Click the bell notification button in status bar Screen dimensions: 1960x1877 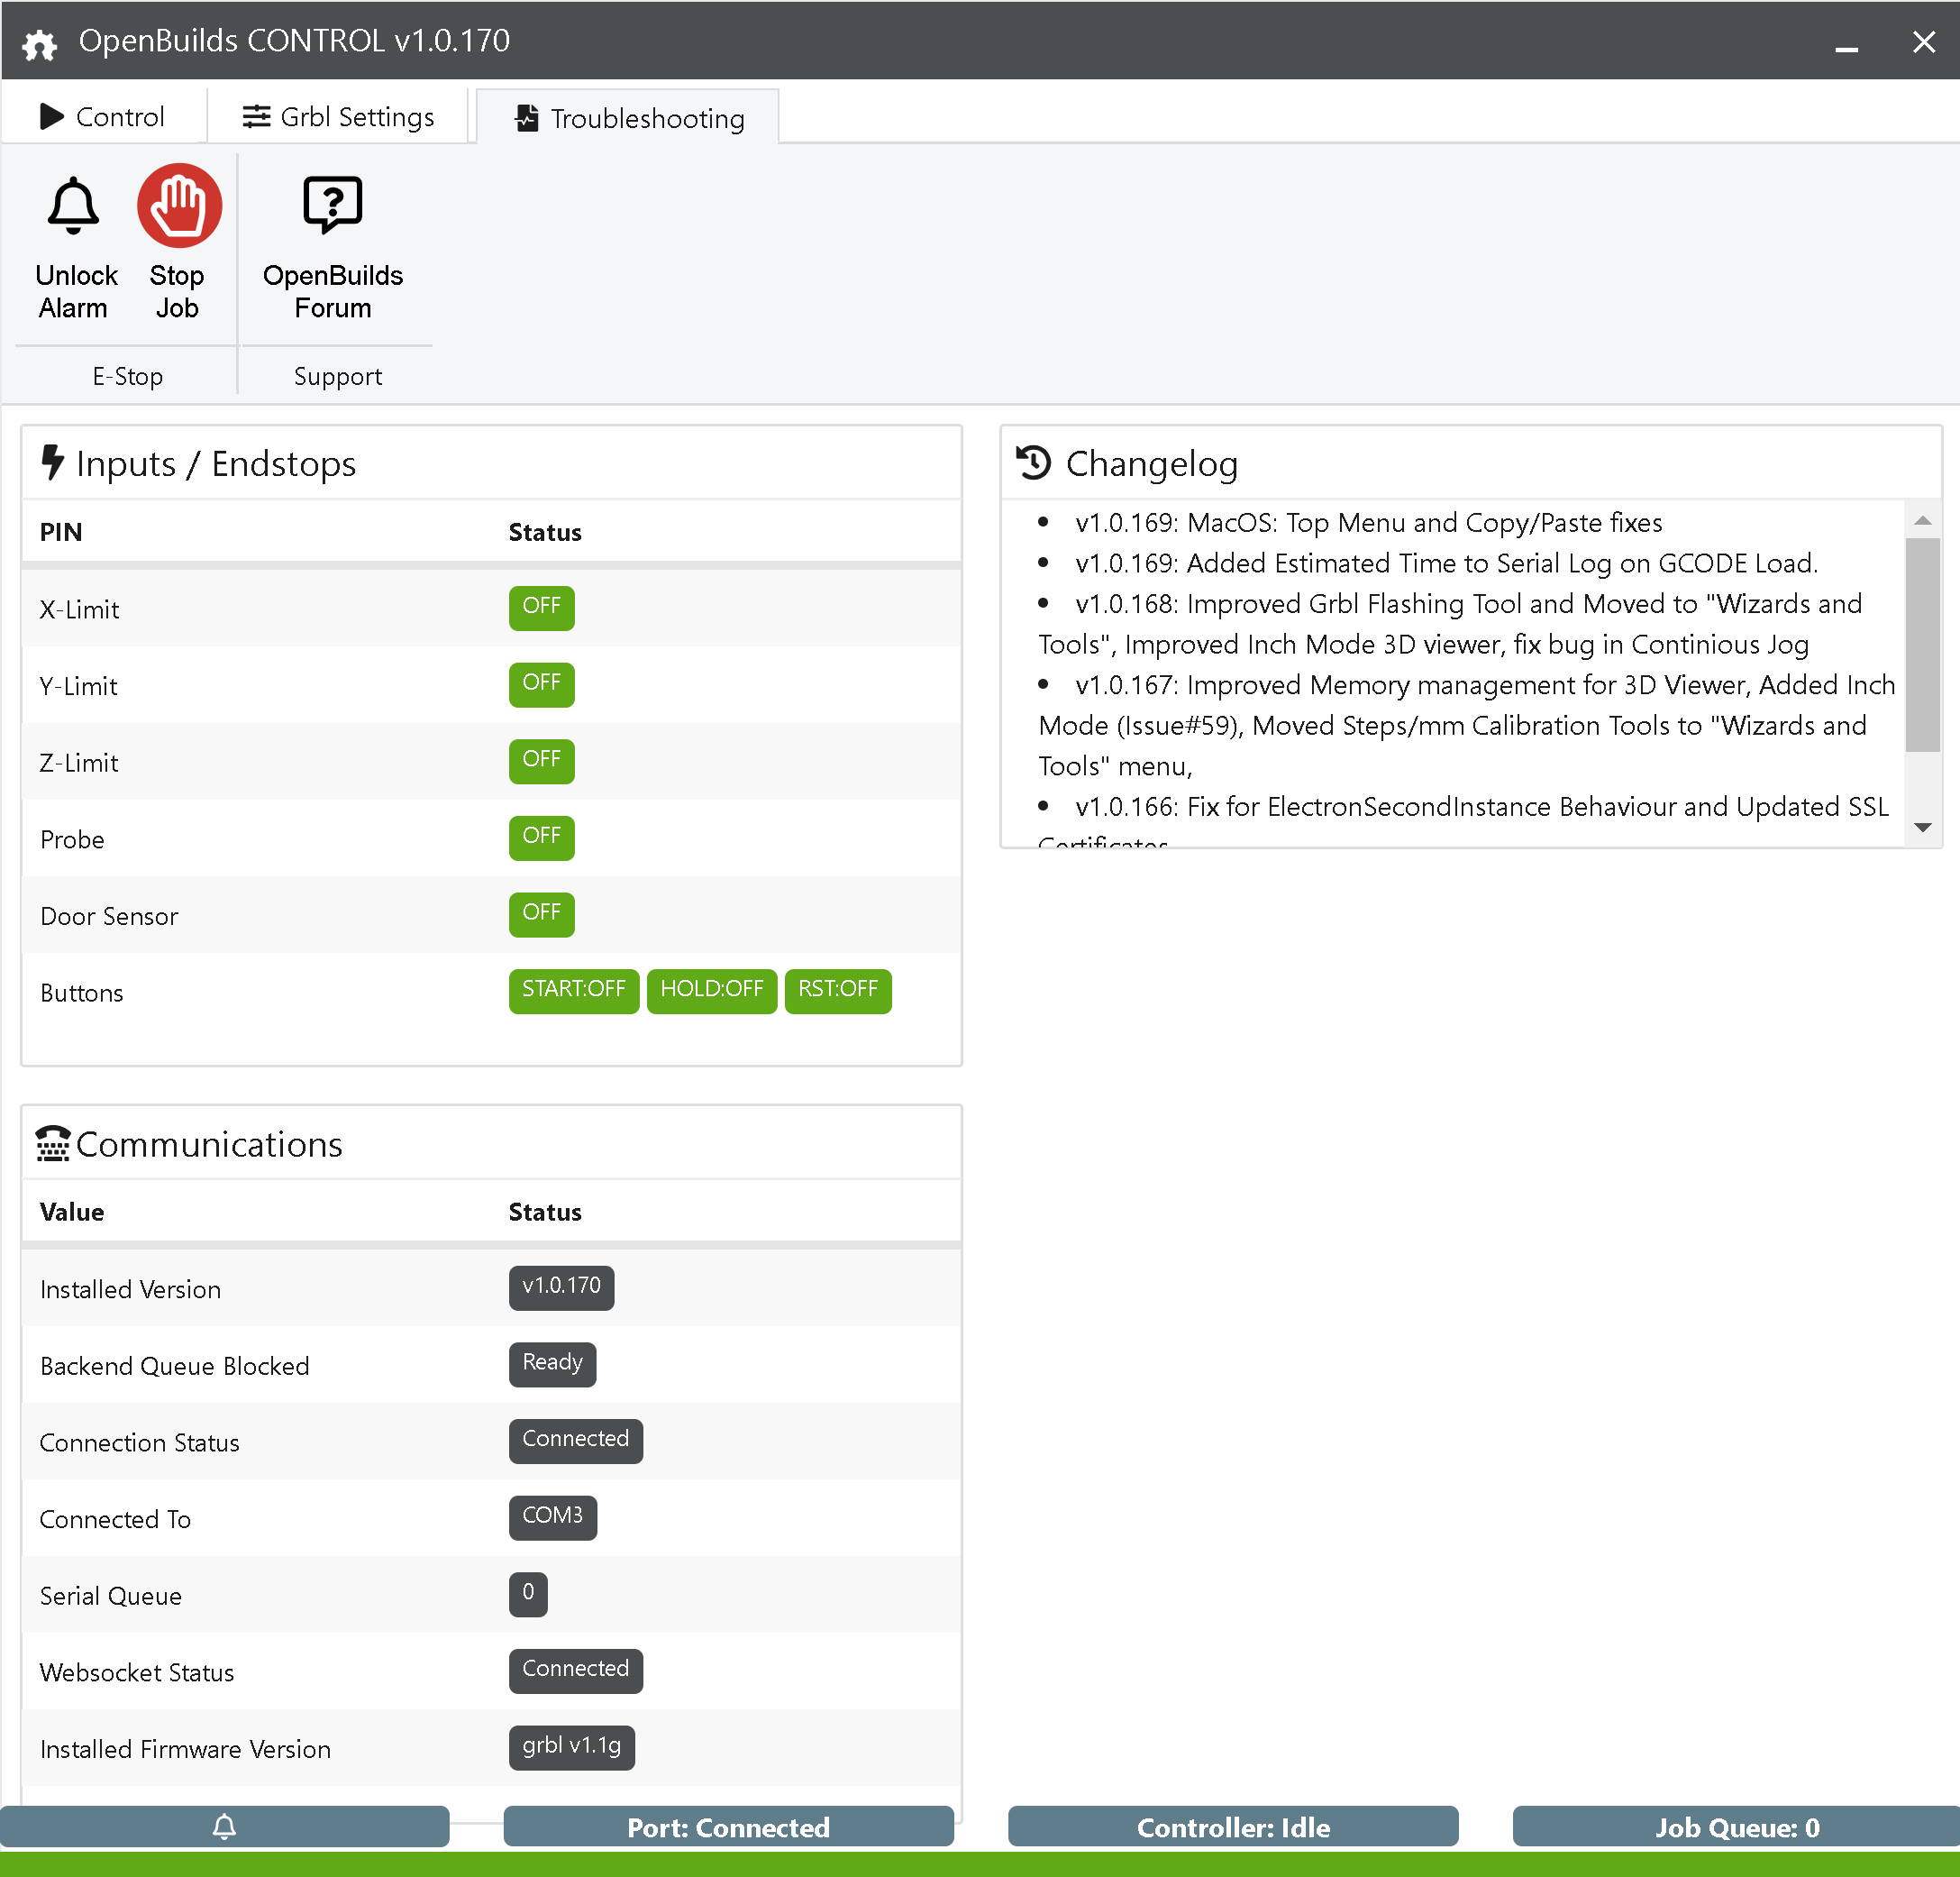point(224,1826)
